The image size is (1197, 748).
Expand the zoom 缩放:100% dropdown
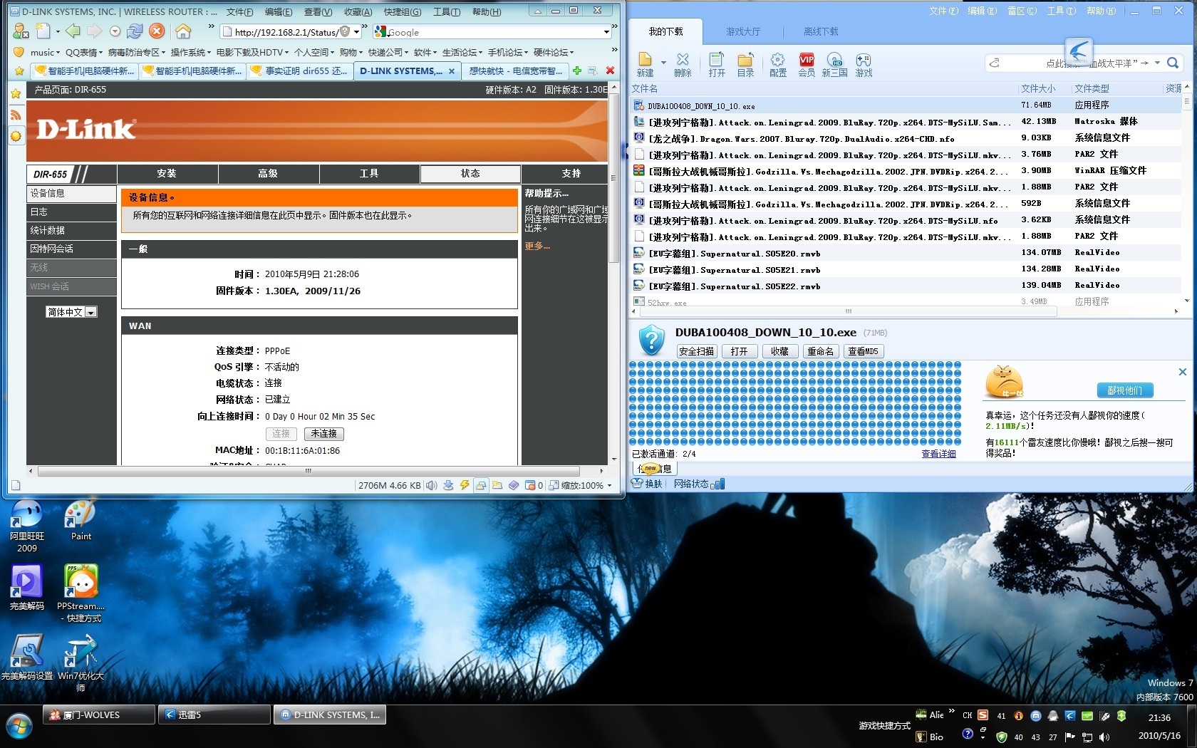click(609, 486)
